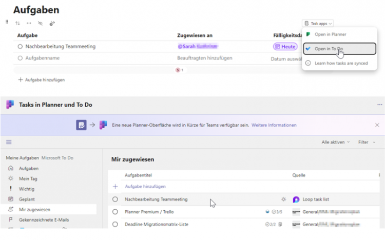Viewport: 385px width, 240px height.
Task: Click the sun icon on Nachbearbeitung Teammeeting row
Action: [283, 199]
